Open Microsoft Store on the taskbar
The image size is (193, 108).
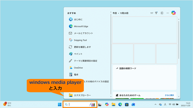click(127, 105)
